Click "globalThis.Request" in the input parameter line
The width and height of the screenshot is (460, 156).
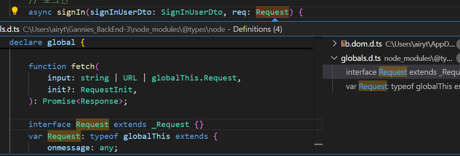194,78
